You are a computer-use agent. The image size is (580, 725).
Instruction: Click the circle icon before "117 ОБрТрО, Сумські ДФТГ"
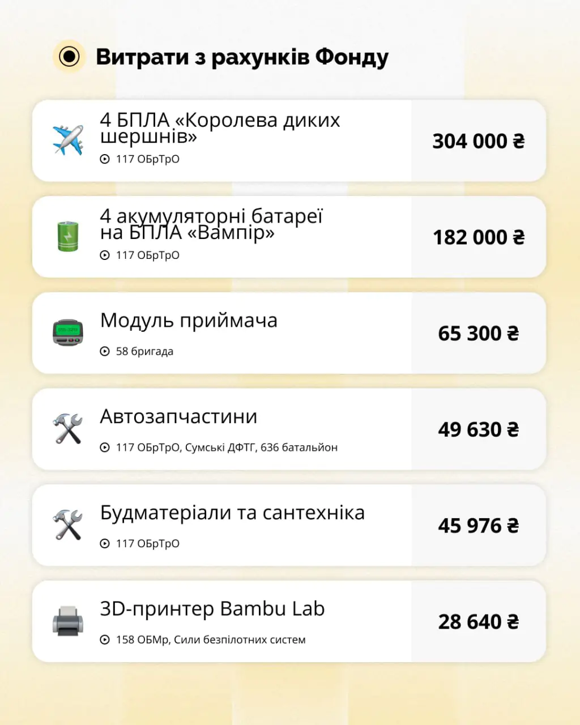(105, 447)
